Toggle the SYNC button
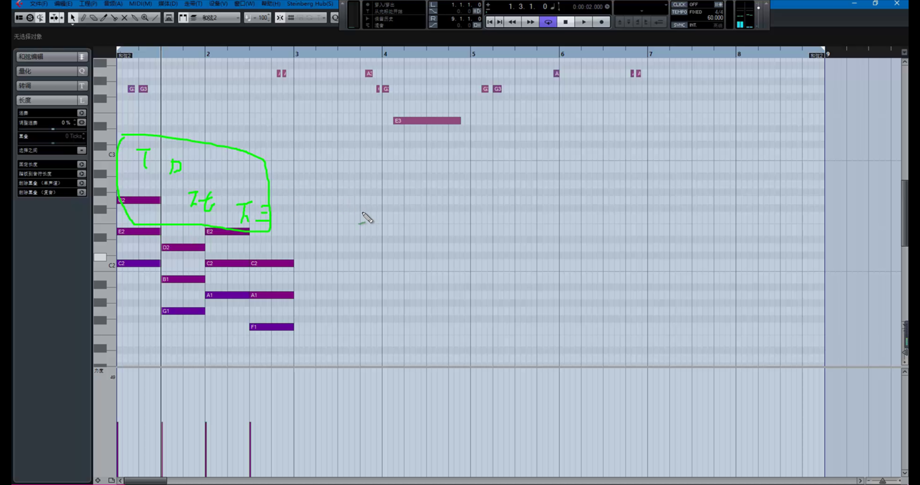Image resolution: width=920 pixels, height=485 pixels. tap(679, 25)
